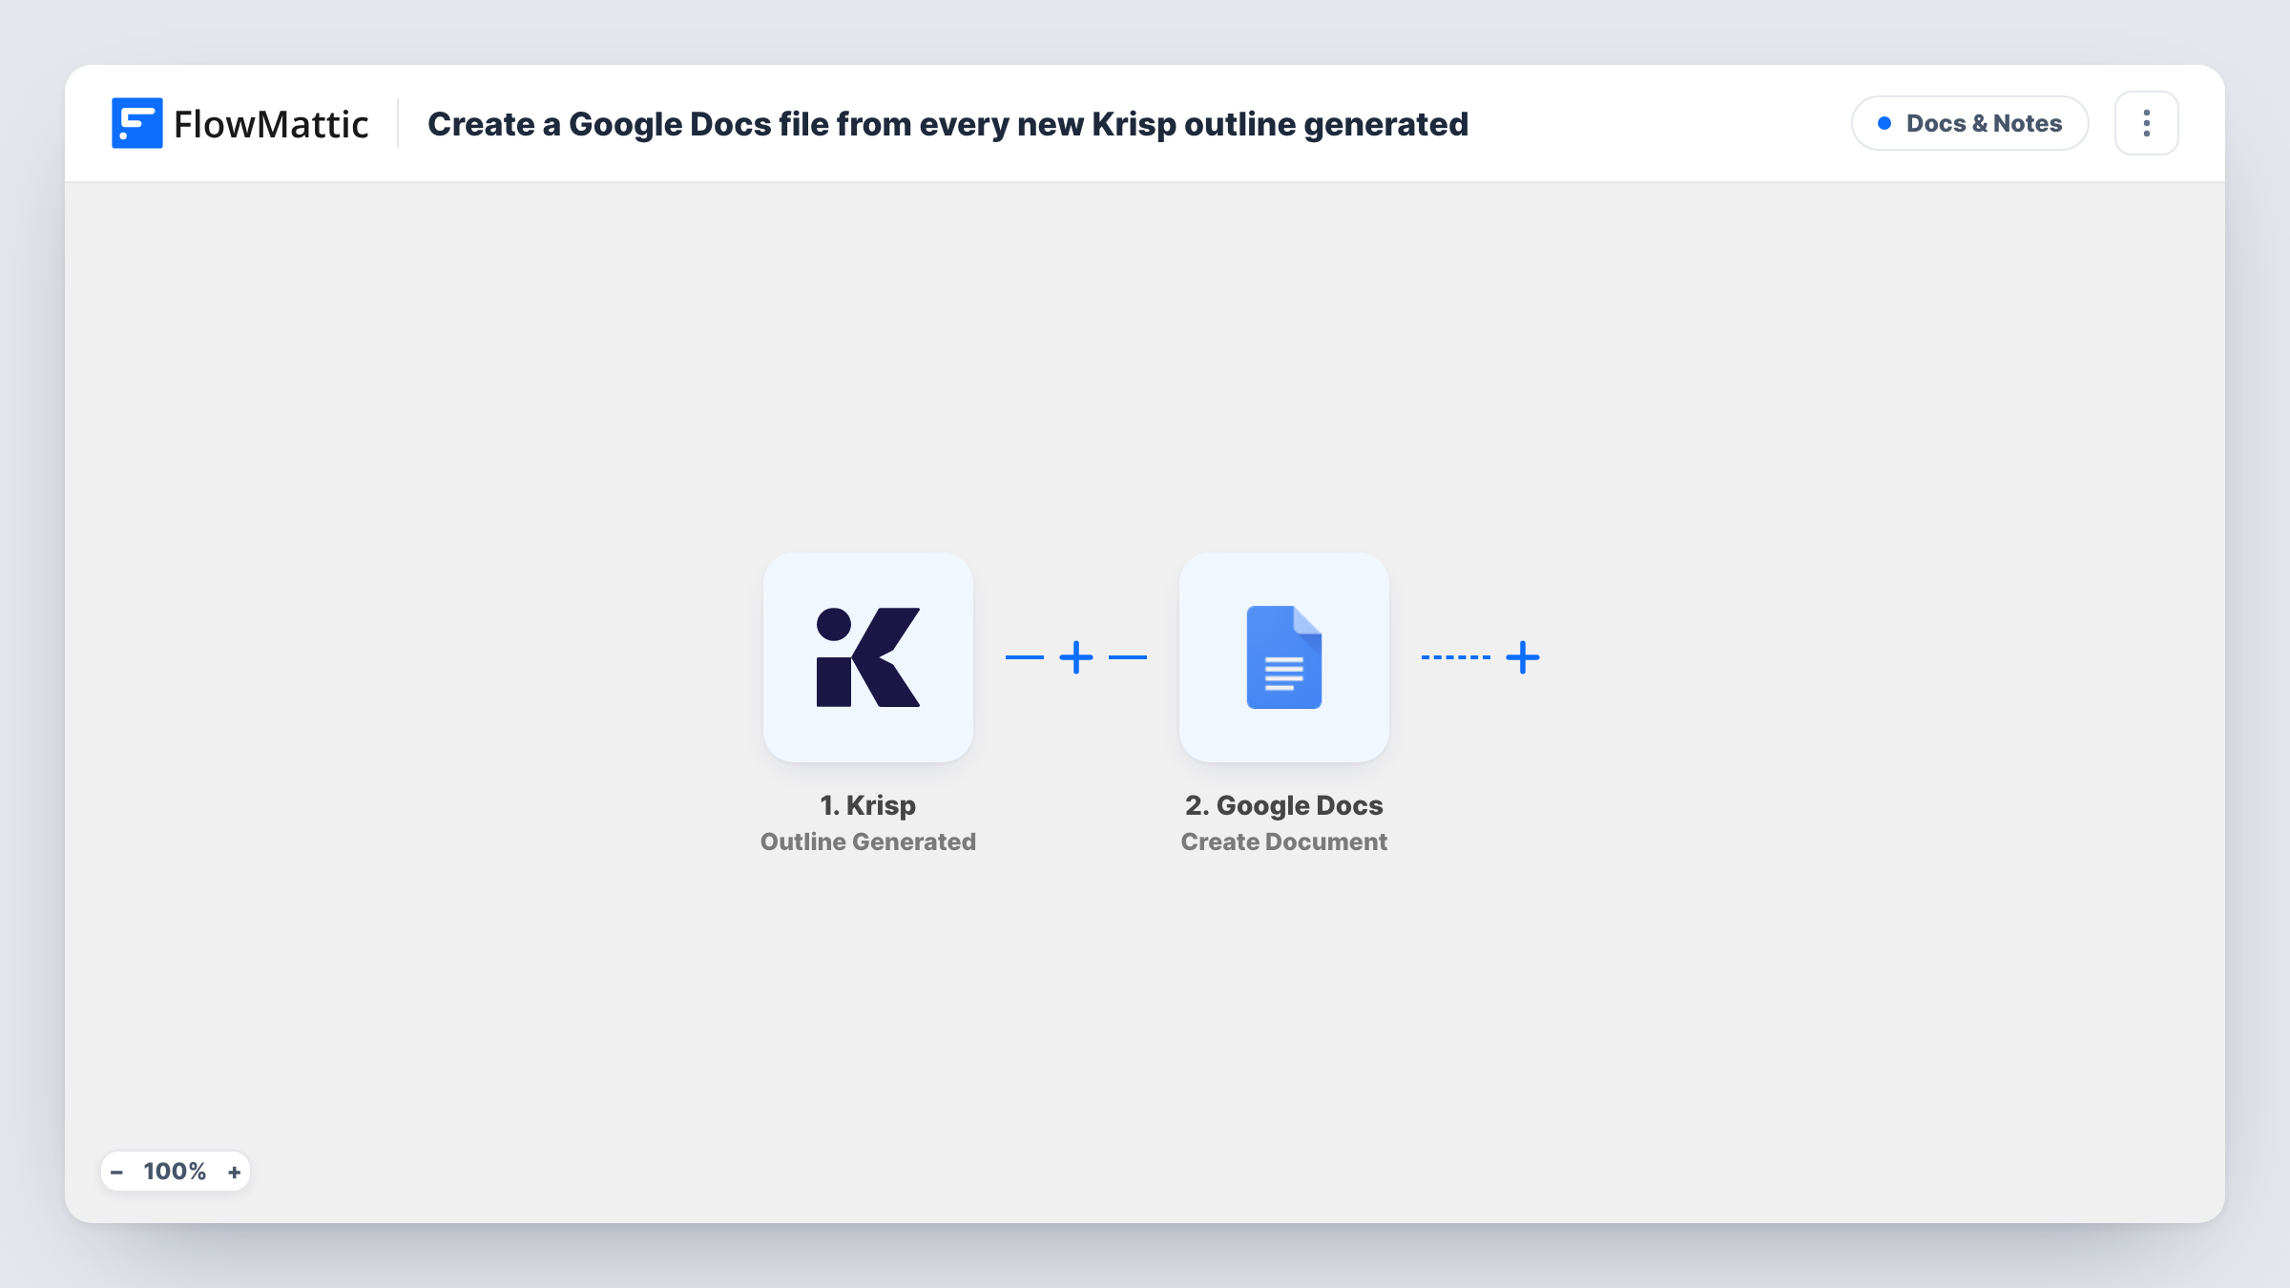Click the '1. Krisp' step label
The height and width of the screenshot is (1288, 2290).
(x=868, y=805)
